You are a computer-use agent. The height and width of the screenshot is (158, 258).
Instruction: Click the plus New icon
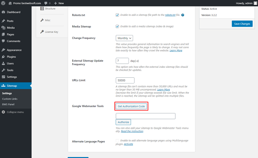click(x=55, y=3)
